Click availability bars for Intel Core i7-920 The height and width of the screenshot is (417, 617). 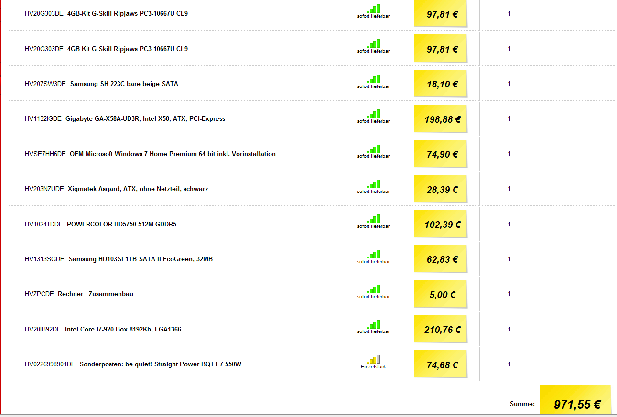coord(374,324)
